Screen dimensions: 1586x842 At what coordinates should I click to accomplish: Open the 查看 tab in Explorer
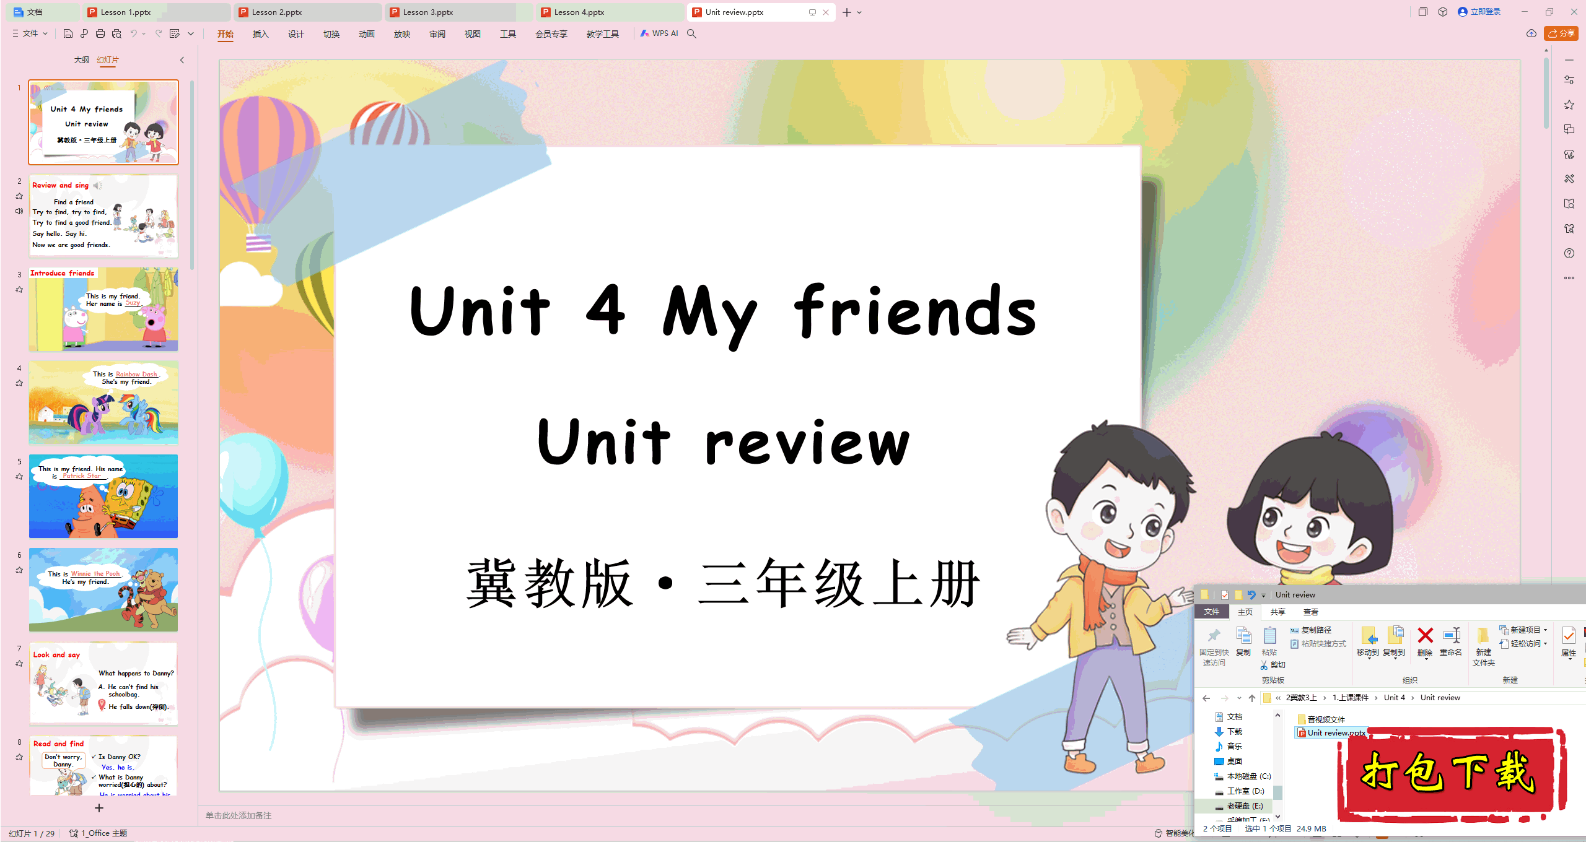pyautogui.click(x=1311, y=612)
